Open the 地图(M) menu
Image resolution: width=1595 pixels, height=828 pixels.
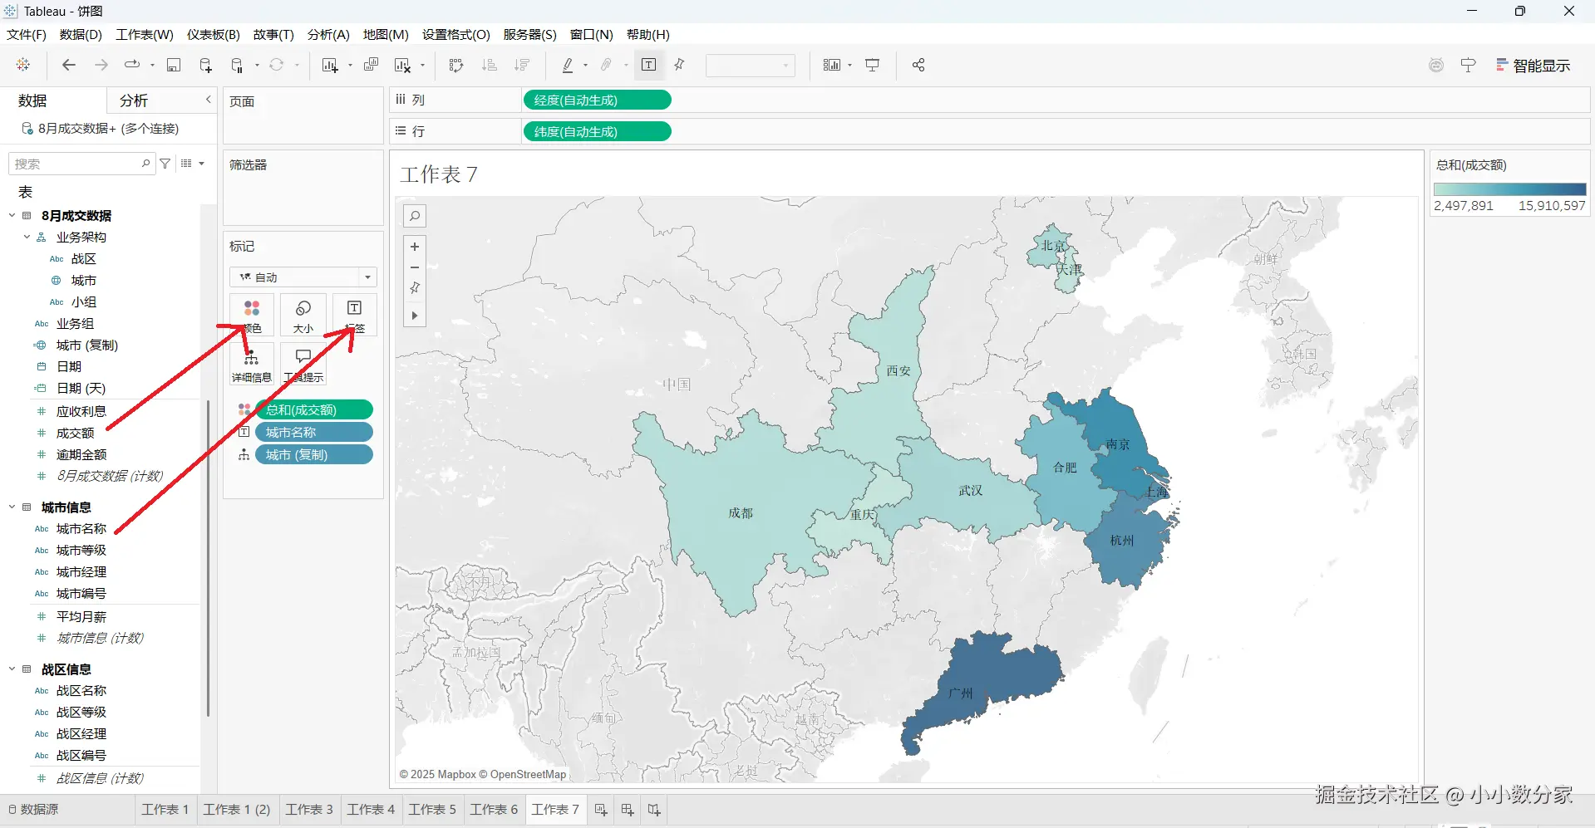[386, 34]
